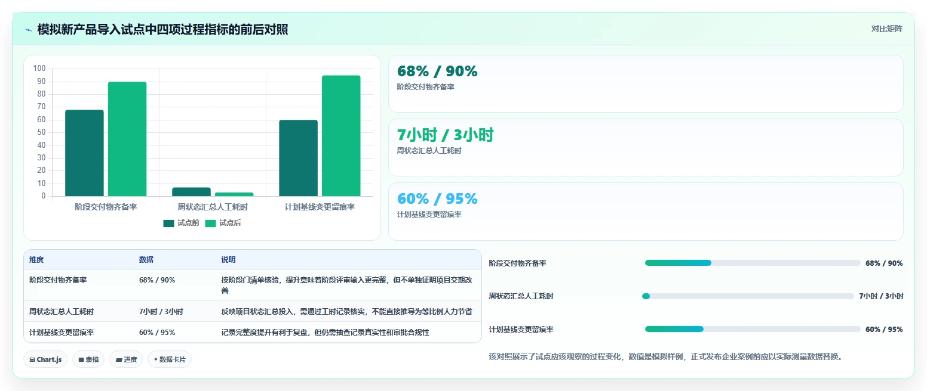Toggle the 试点后 legend swatch
Viewport: 927px width, 391px height.
tap(210, 224)
